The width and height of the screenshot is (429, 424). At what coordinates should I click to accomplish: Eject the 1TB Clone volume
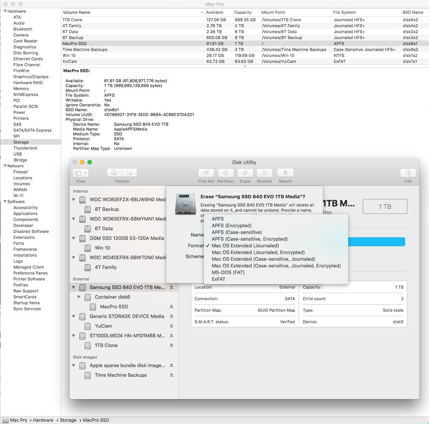pyautogui.click(x=172, y=345)
